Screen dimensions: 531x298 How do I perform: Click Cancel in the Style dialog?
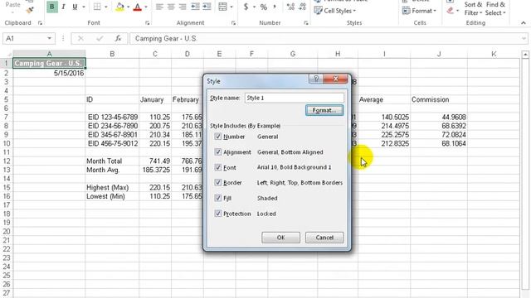tap(324, 238)
